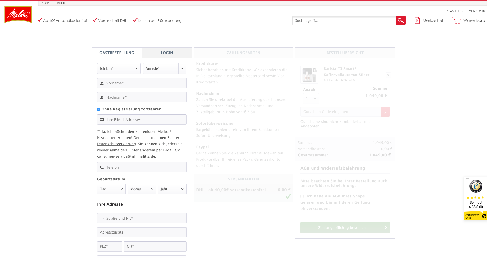
Task: Focus the PLZ input field
Action: [x=110, y=246]
